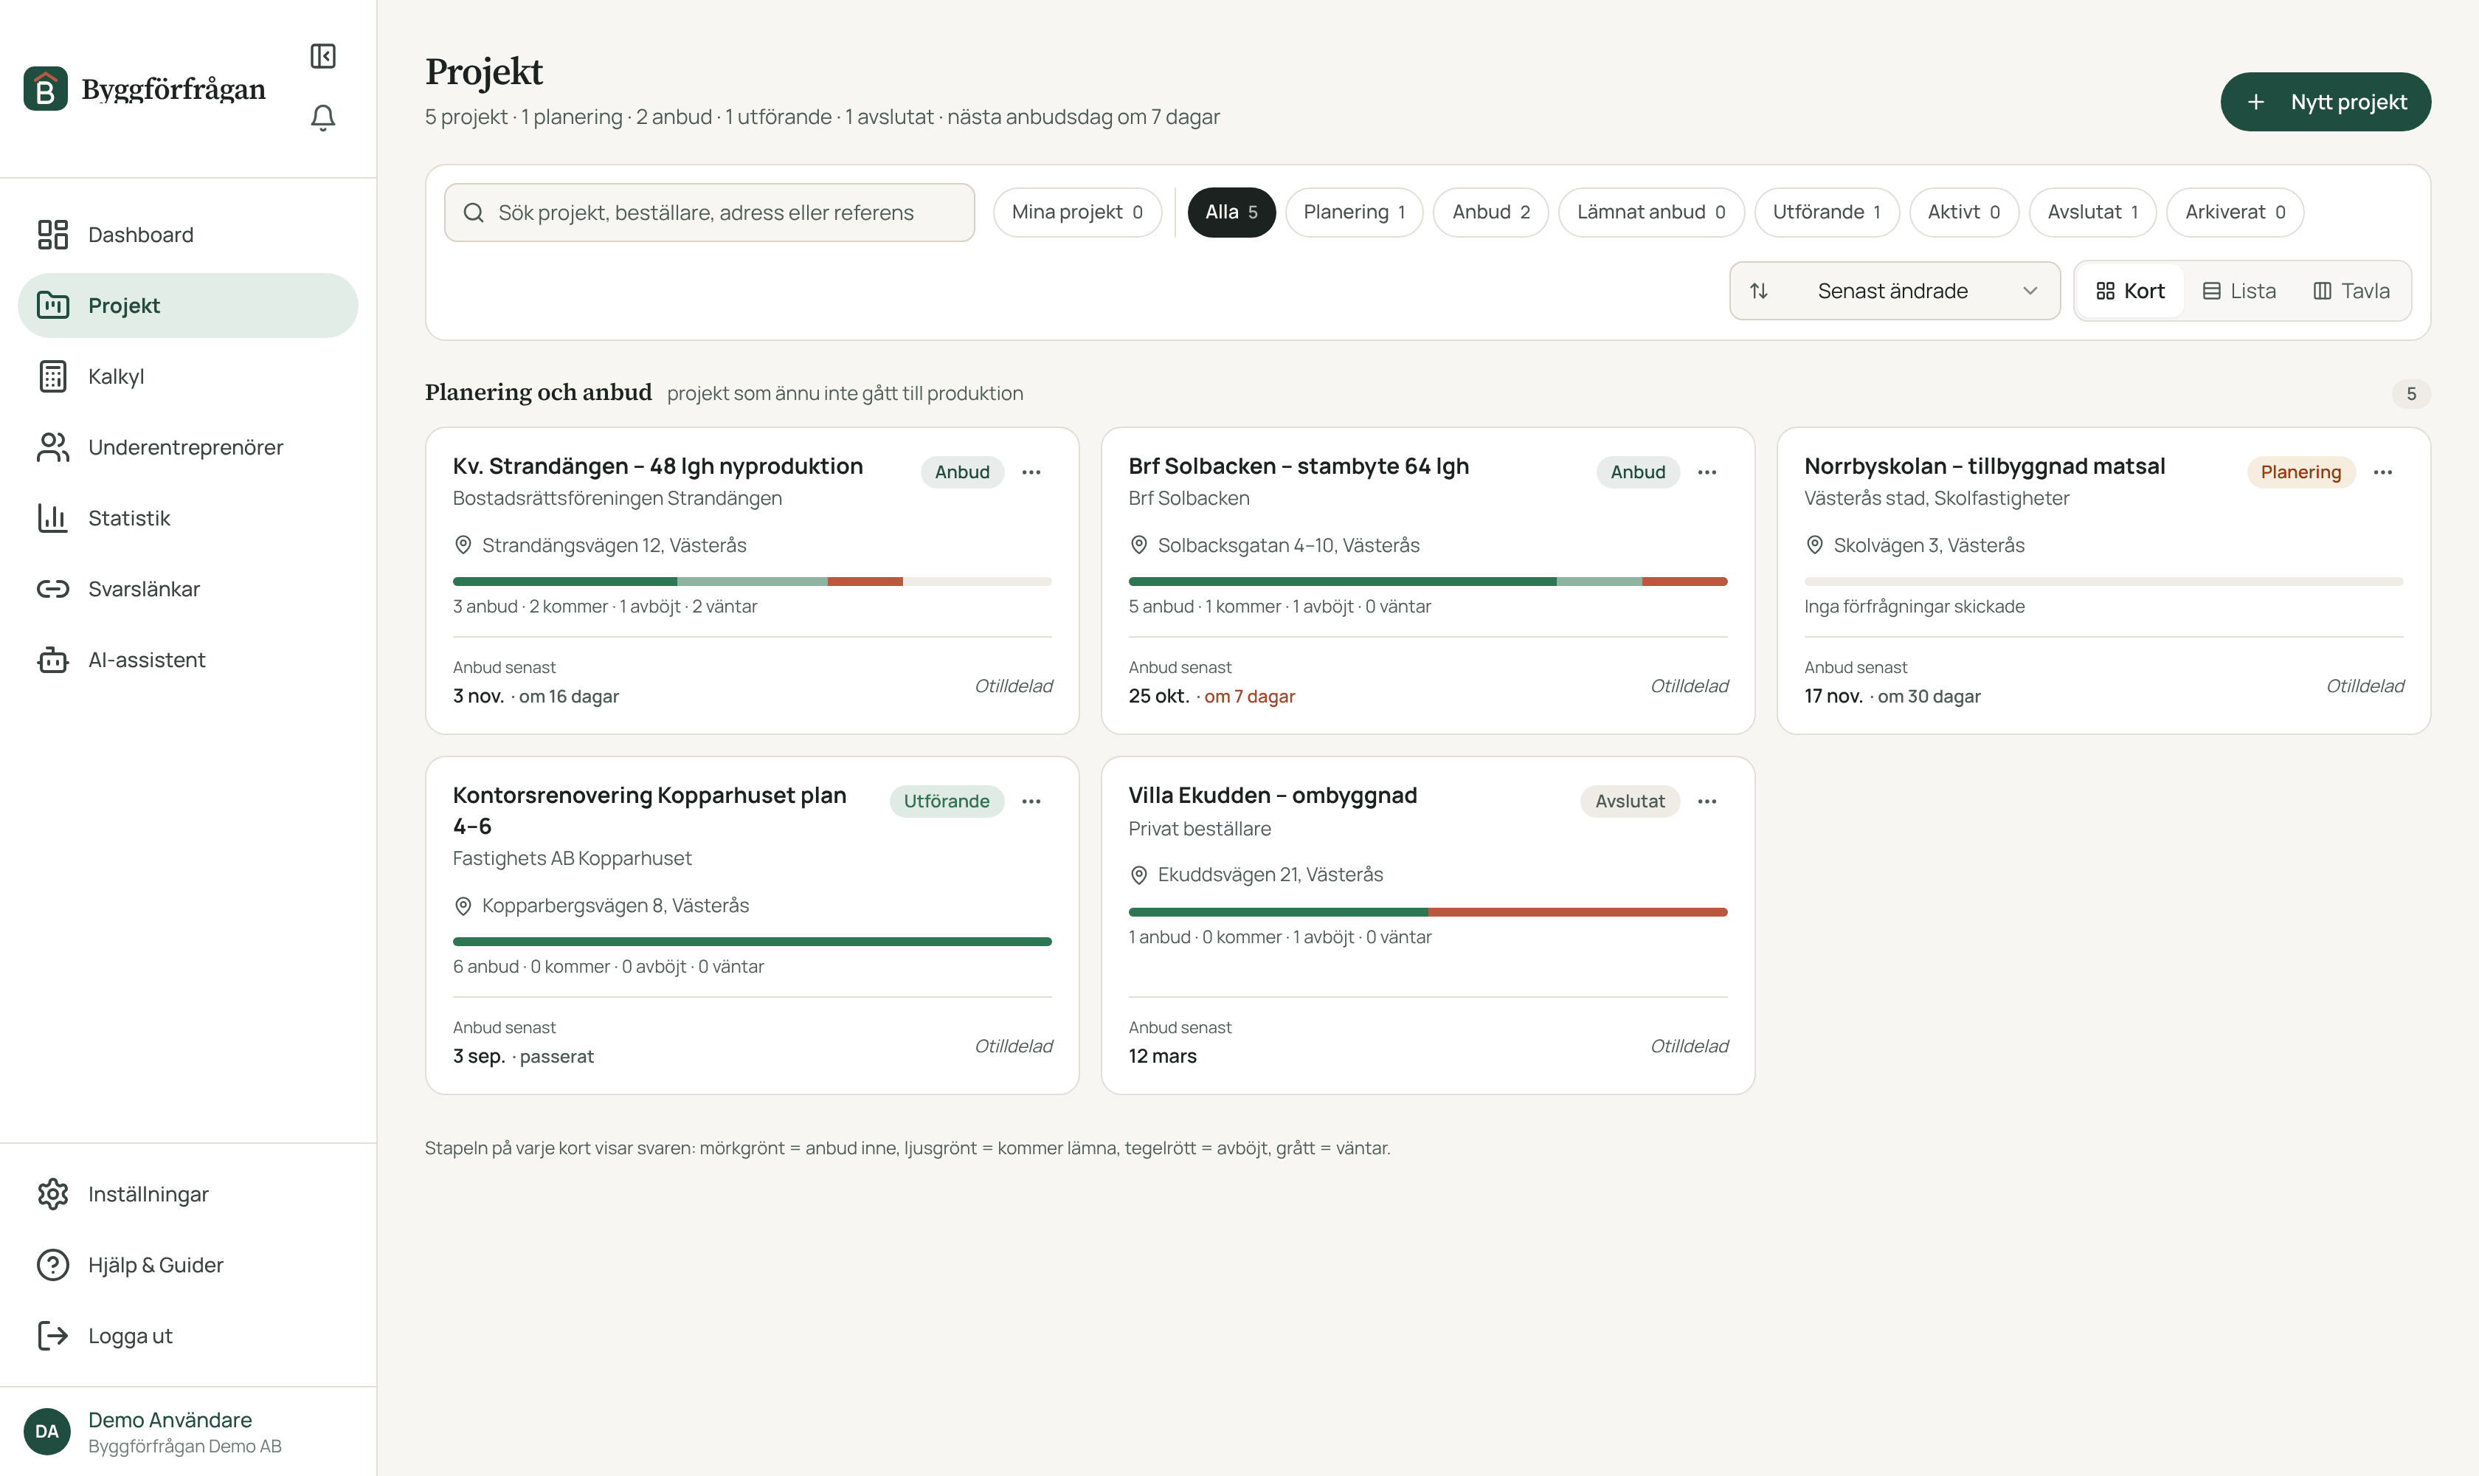The width and height of the screenshot is (2479, 1476).
Task: Filter by Avslutat status
Action: (x=2092, y=212)
